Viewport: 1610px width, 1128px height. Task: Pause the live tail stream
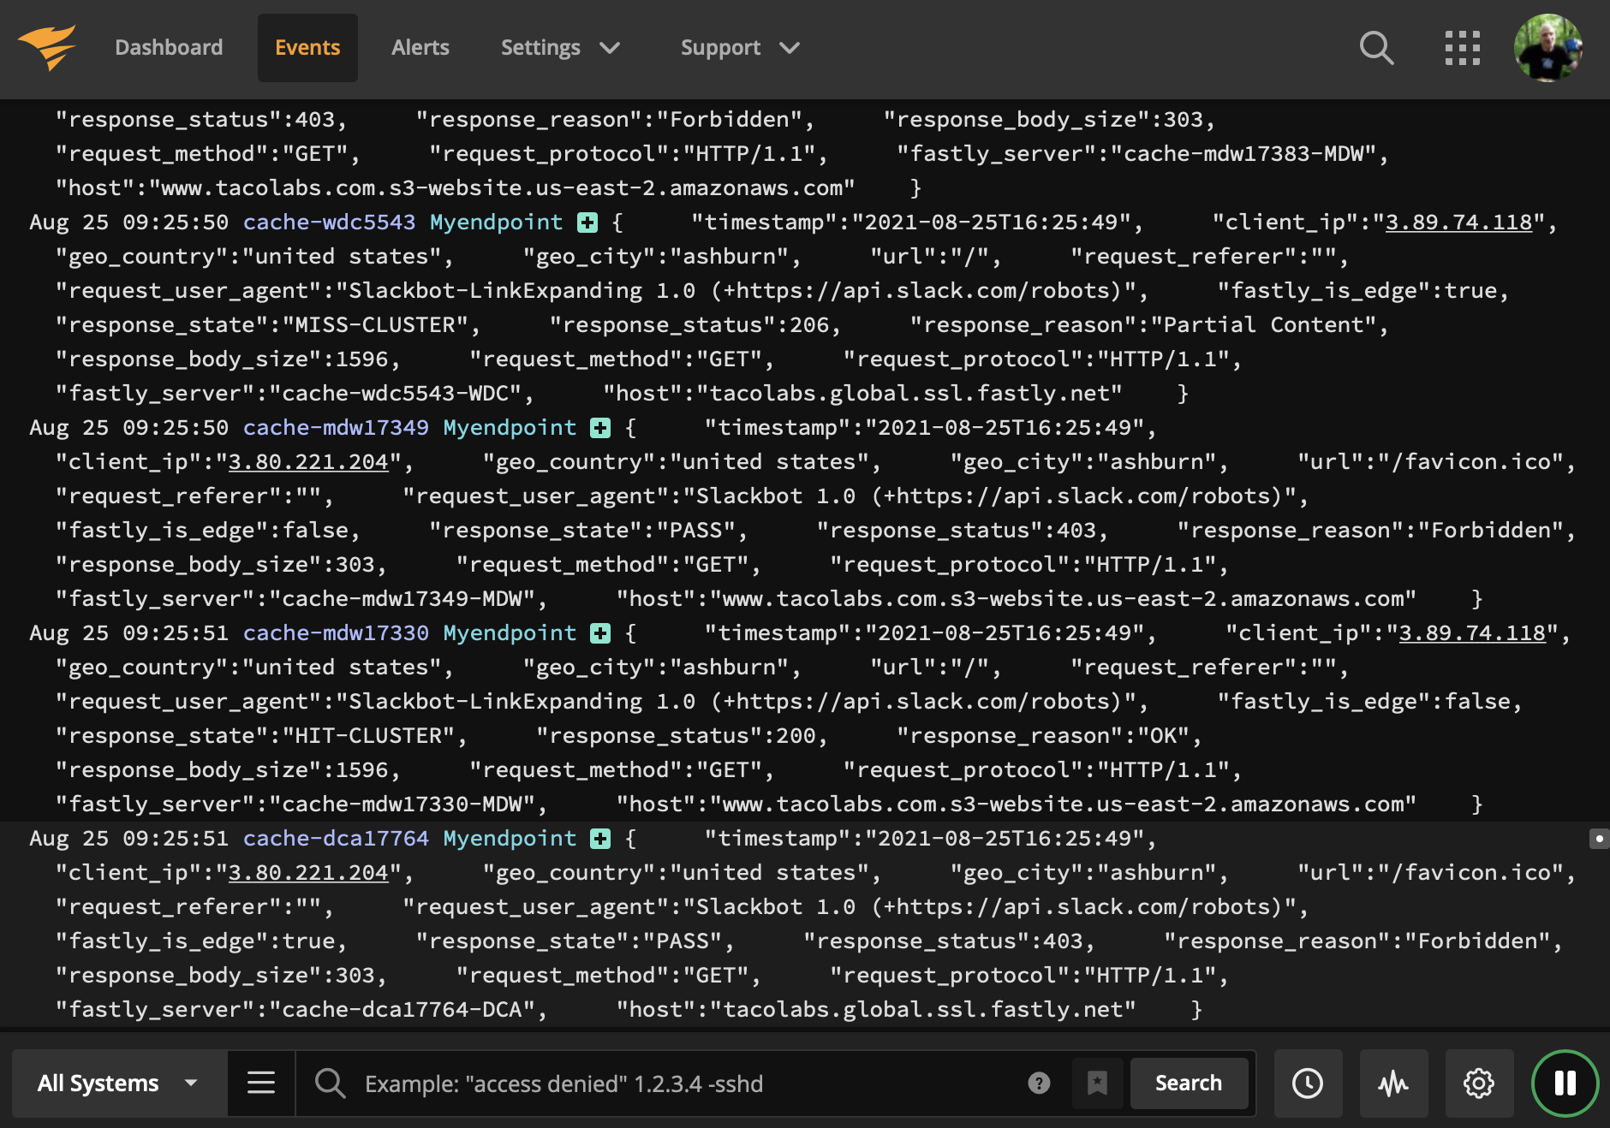(x=1565, y=1083)
